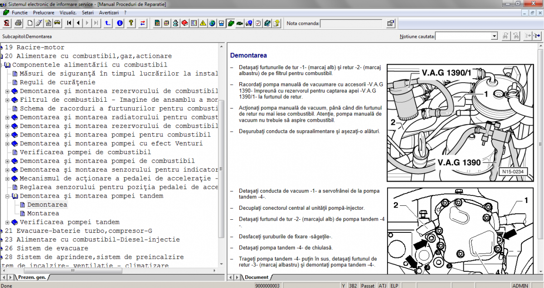The width and height of the screenshot is (544, 288).
Task: Open the 'Notiune cautata' dropdown arrow
Action: [x=494, y=36]
